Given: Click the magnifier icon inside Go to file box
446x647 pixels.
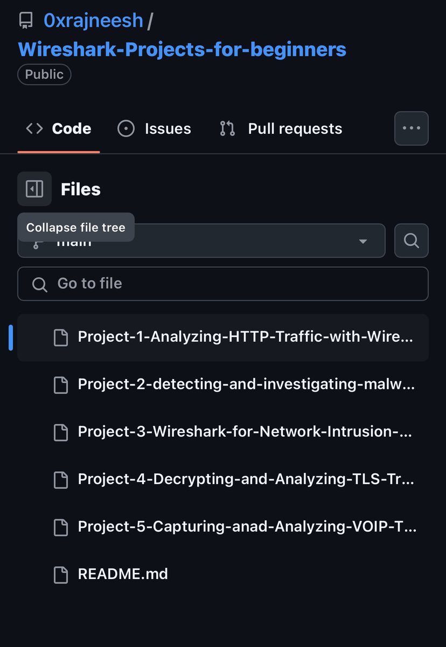Looking at the screenshot, I should (x=39, y=284).
